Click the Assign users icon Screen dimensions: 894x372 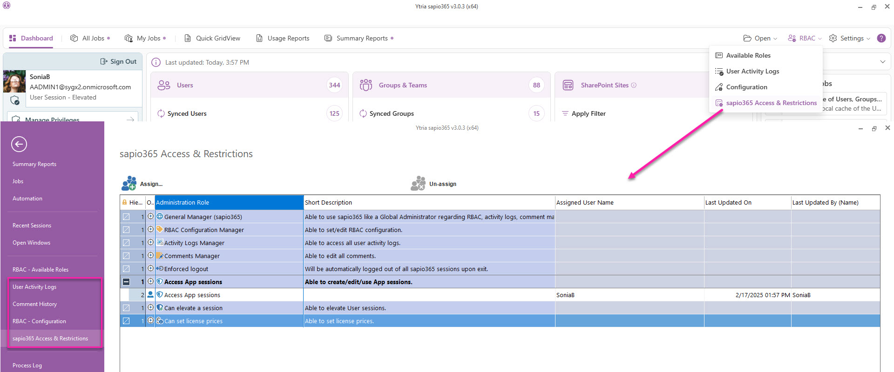point(129,184)
